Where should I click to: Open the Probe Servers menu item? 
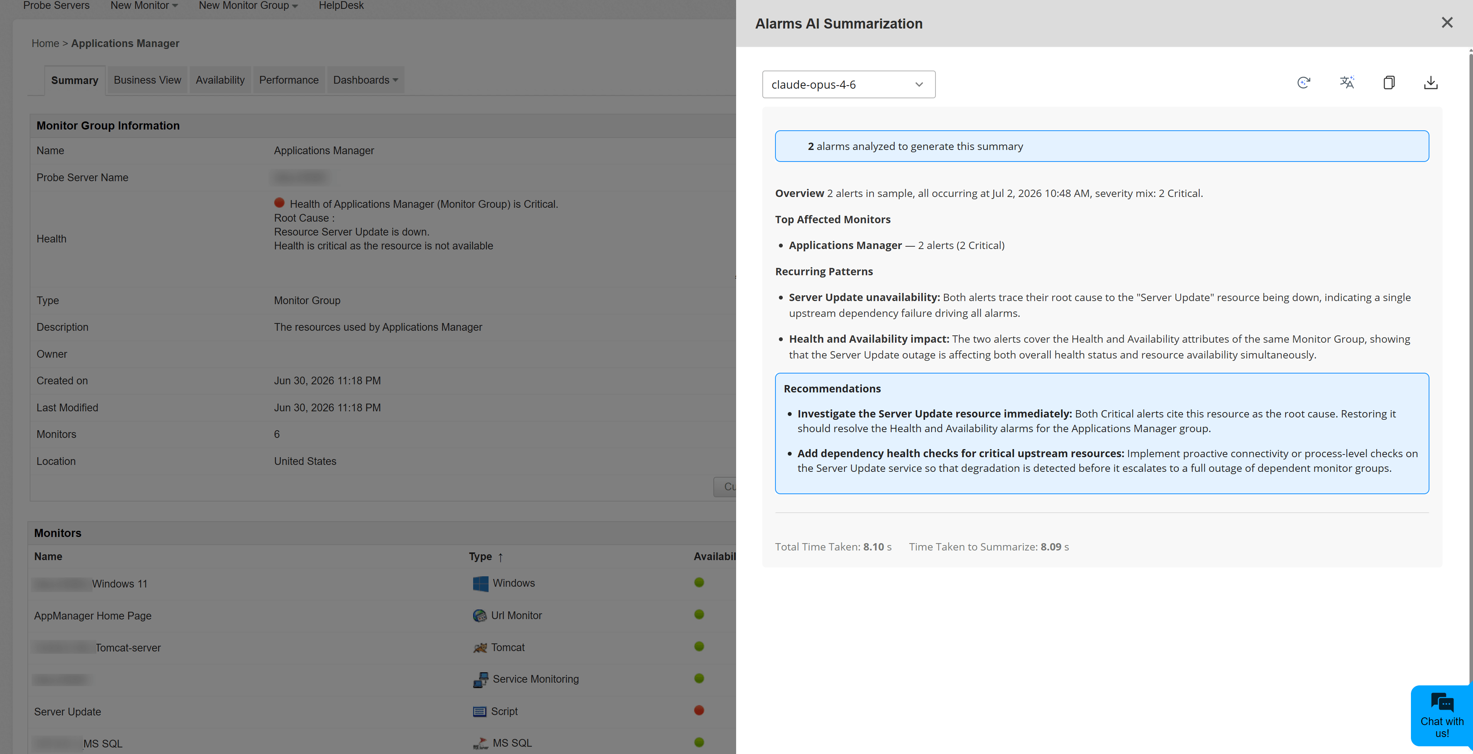point(56,6)
